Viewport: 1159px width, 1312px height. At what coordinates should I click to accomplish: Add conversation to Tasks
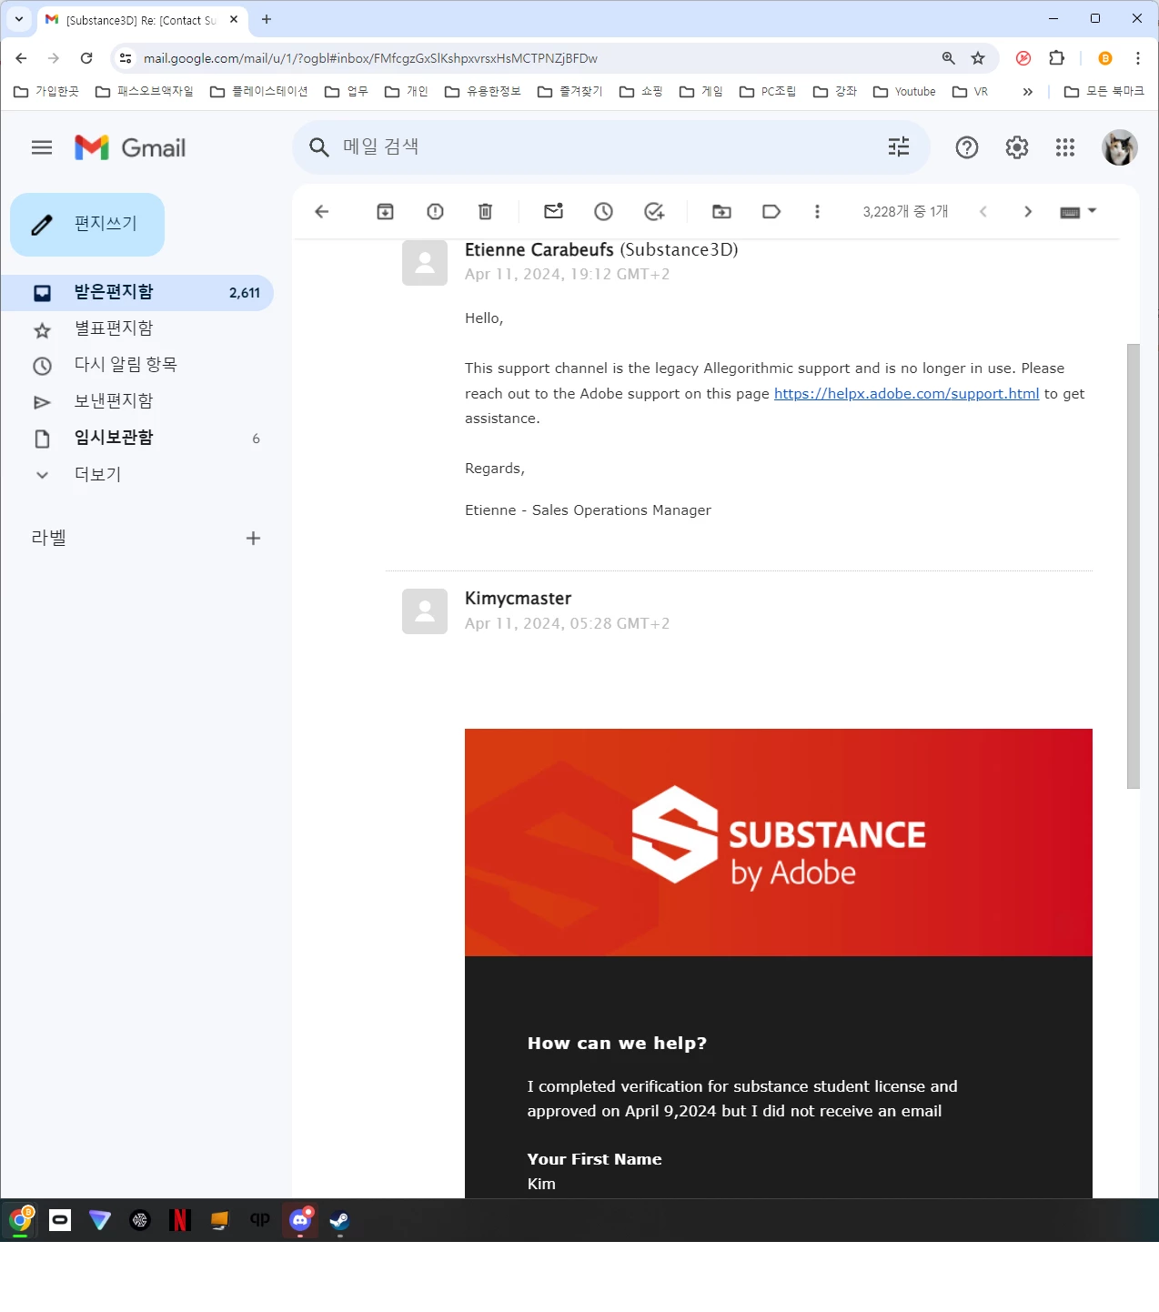pyautogui.click(x=654, y=212)
